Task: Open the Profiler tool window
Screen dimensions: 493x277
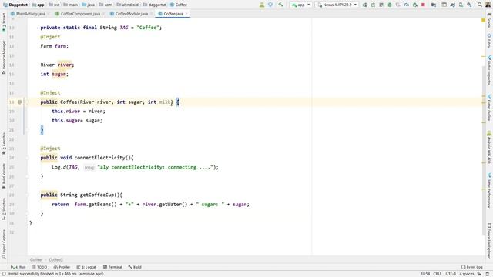Action: pos(62,267)
